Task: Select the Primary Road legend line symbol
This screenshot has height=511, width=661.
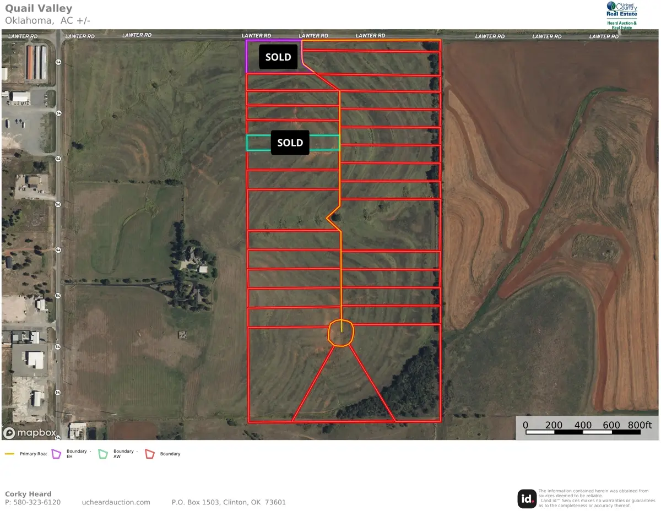Action: click(9, 454)
